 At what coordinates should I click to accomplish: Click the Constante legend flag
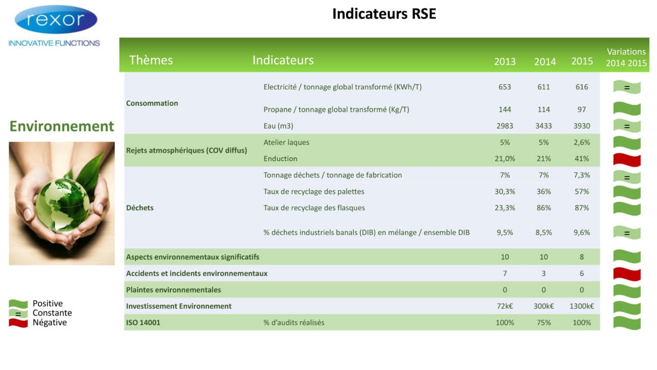18,313
